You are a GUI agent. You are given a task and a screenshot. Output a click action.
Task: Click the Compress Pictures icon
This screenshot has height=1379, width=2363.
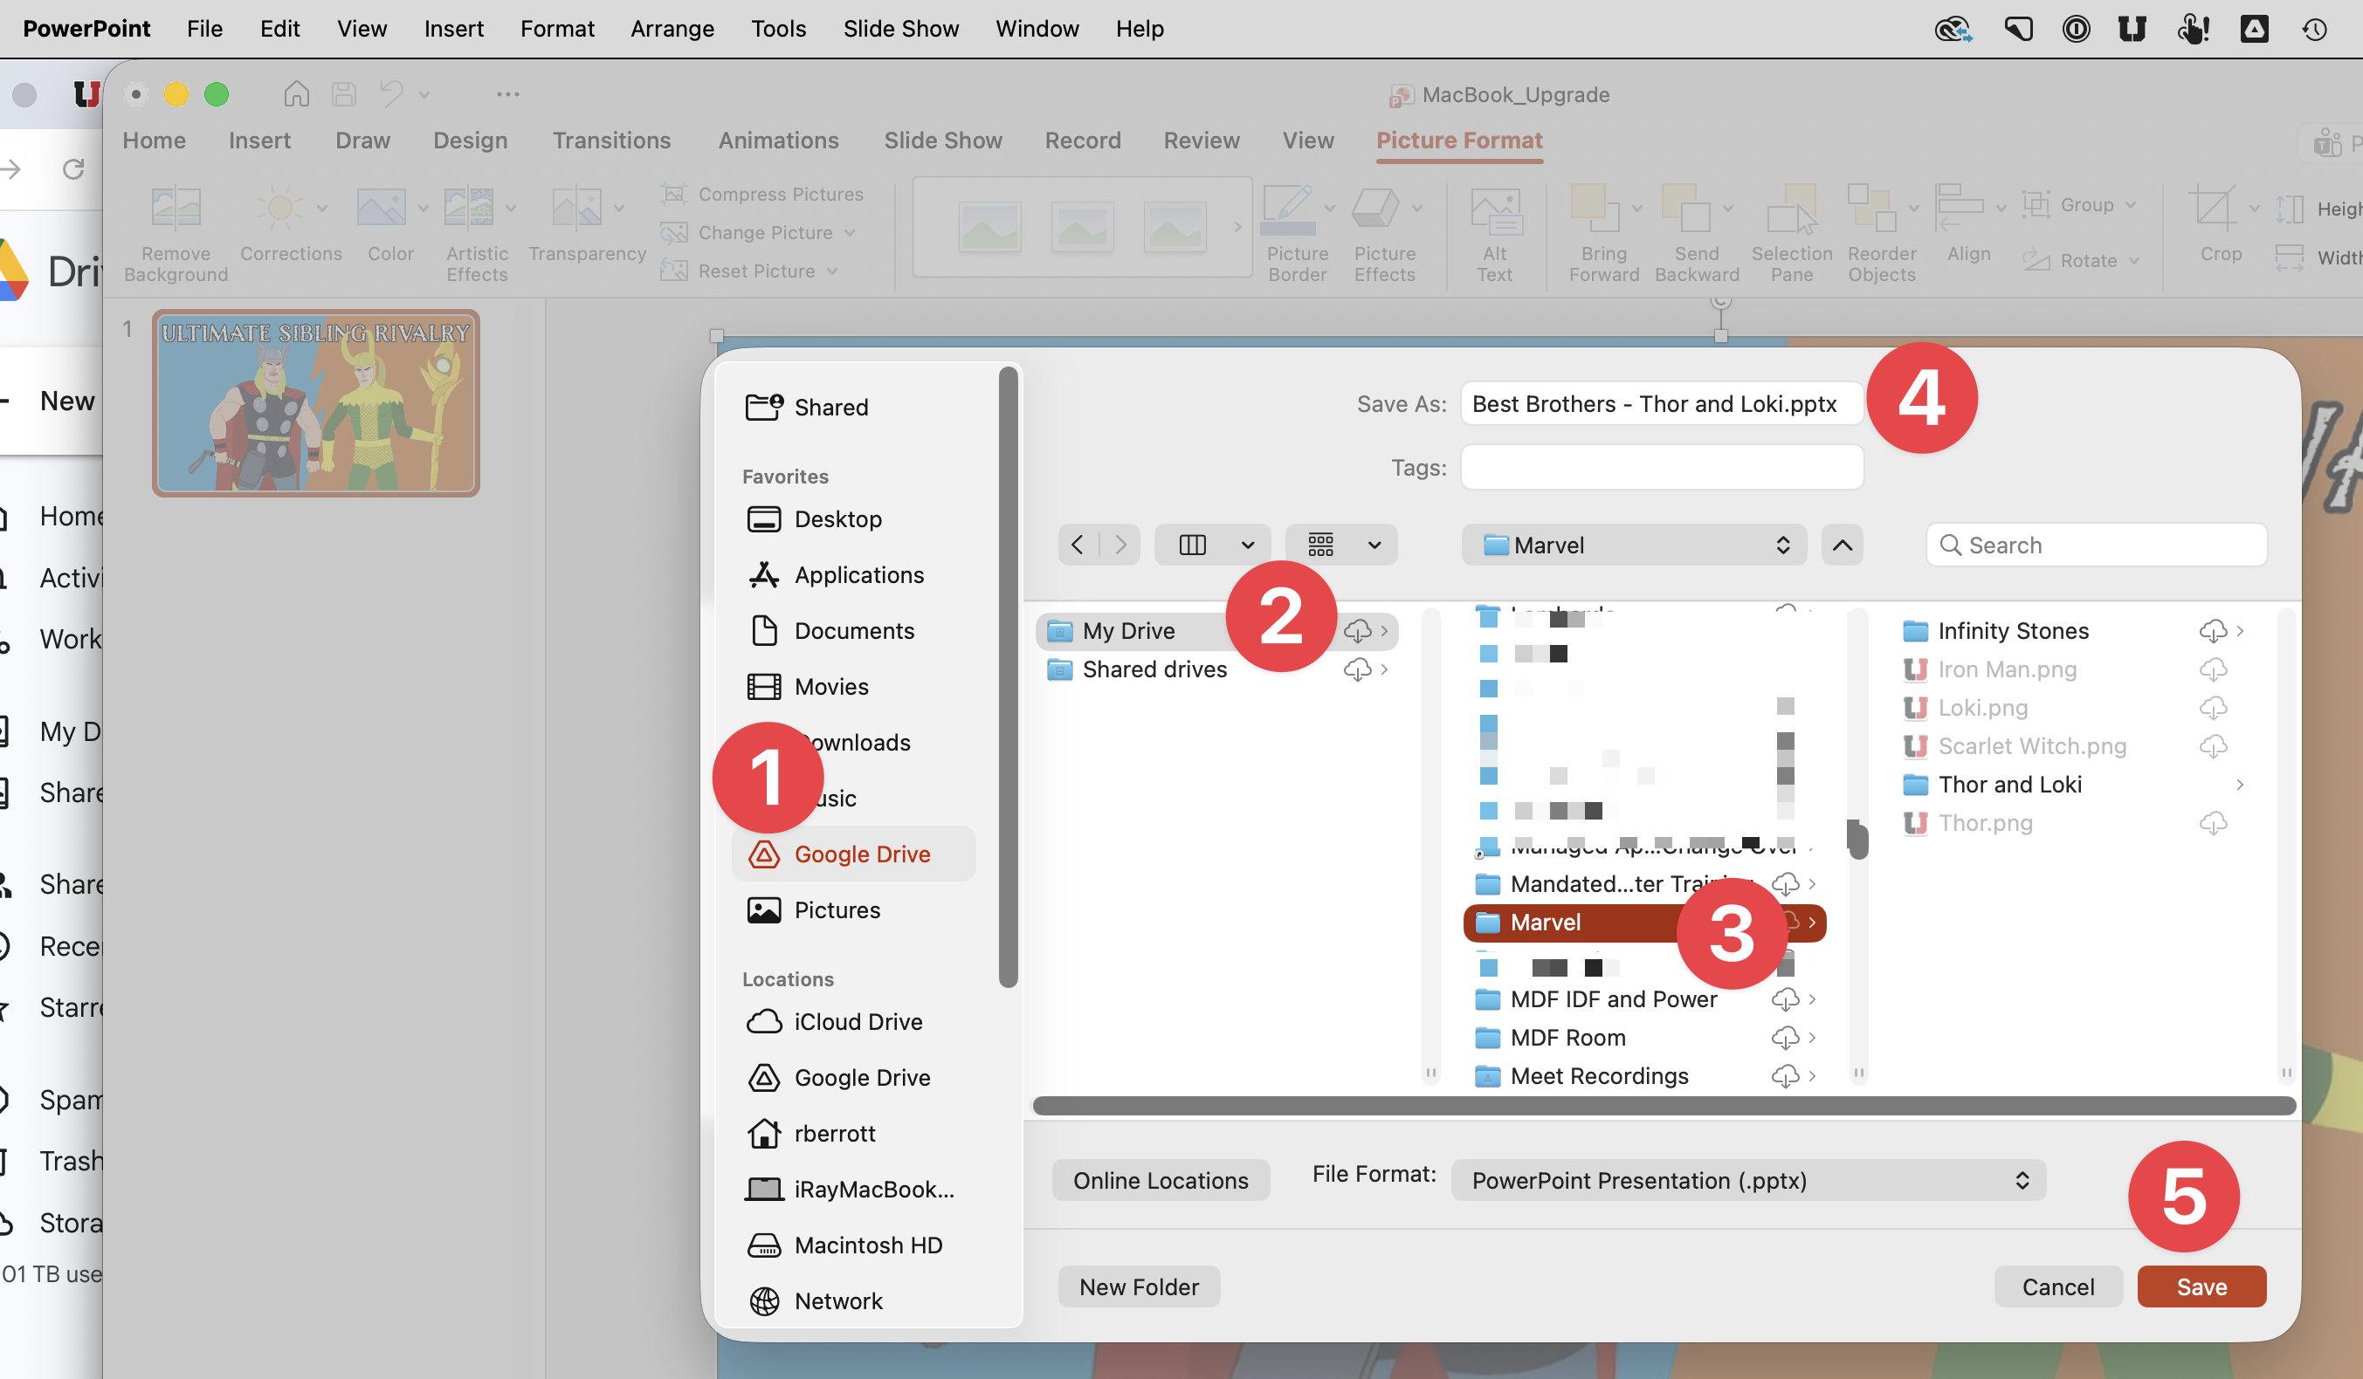(673, 194)
